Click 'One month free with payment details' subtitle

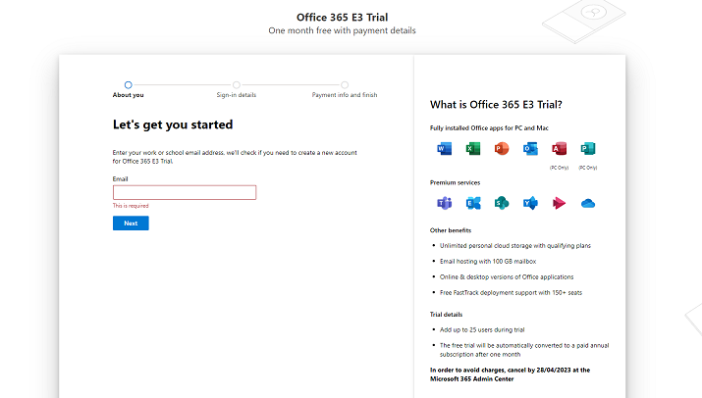342,30
